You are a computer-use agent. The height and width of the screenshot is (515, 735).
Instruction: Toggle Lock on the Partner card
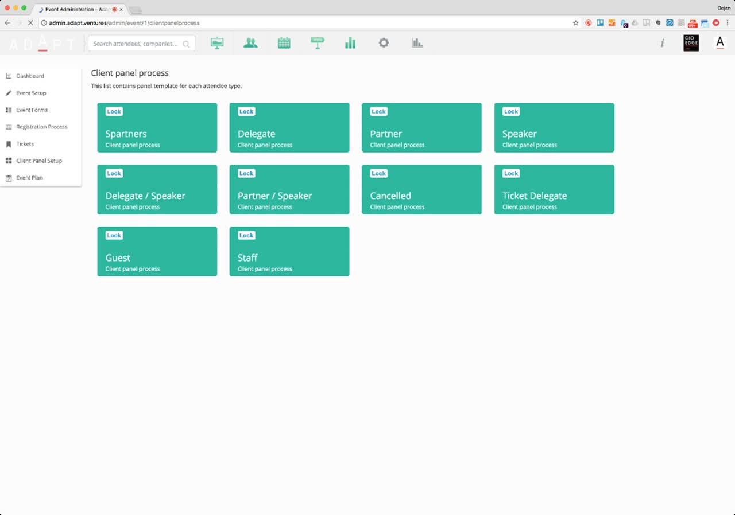(378, 111)
